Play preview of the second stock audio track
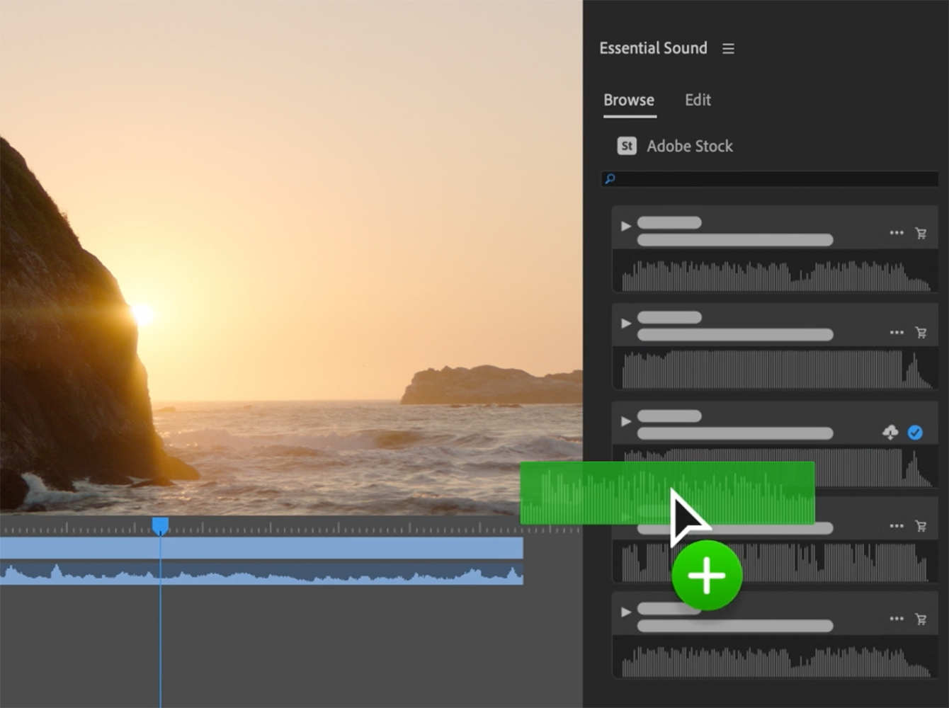Viewport: 949px width, 708px height. point(626,324)
